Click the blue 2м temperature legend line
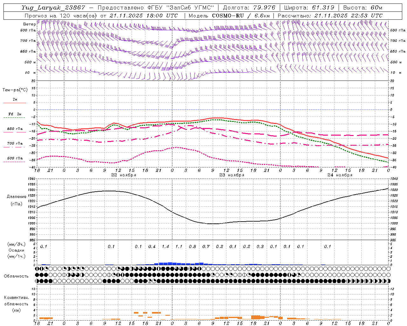Image resolution: width=407 pixels, height=326 pixels. [15, 103]
